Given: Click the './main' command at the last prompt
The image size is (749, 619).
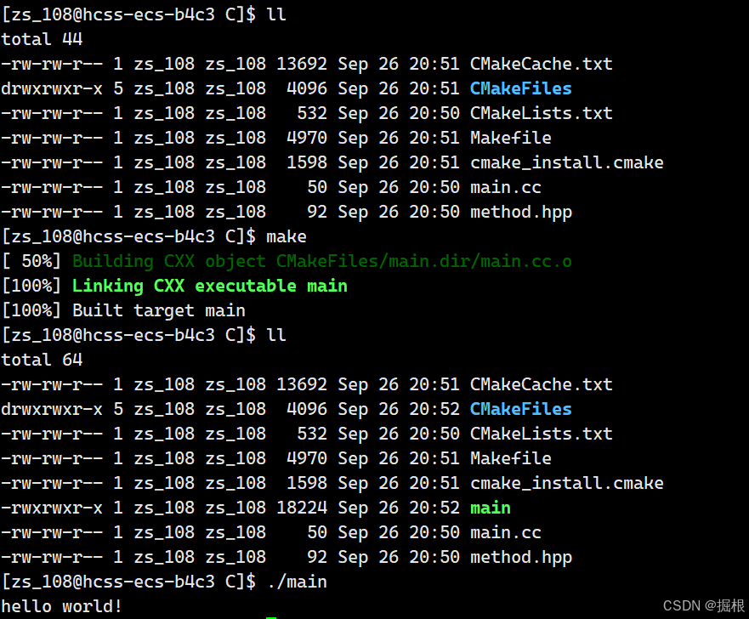Looking at the screenshot, I should (297, 582).
